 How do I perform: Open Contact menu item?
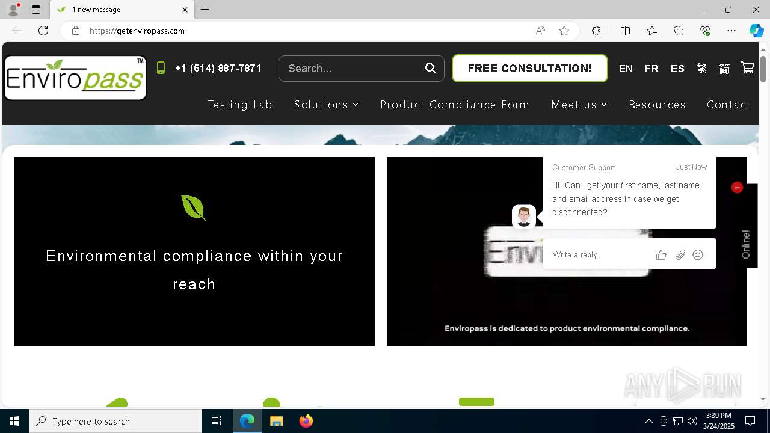(x=728, y=105)
